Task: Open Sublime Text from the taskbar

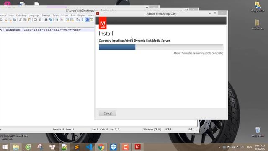Action: pos(77,147)
